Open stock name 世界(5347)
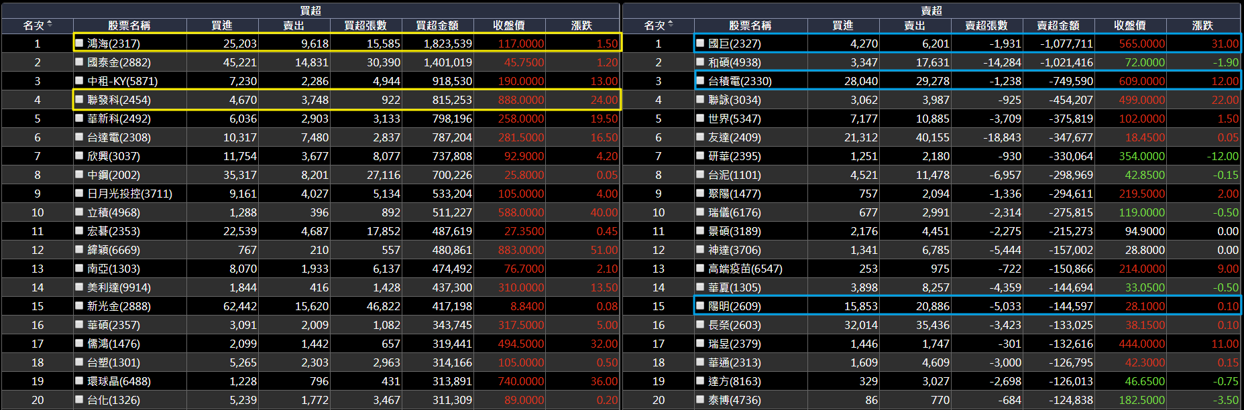1244x410 pixels. pos(734,119)
